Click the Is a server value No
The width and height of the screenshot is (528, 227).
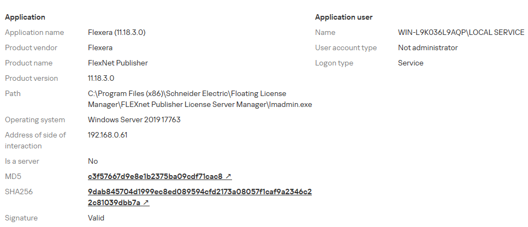pos(93,162)
